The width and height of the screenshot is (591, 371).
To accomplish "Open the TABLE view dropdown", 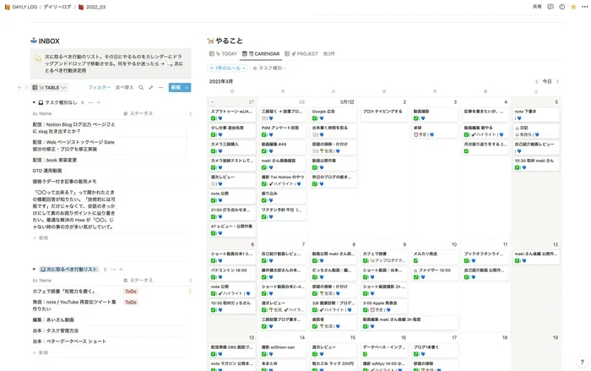I will point(49,88).
